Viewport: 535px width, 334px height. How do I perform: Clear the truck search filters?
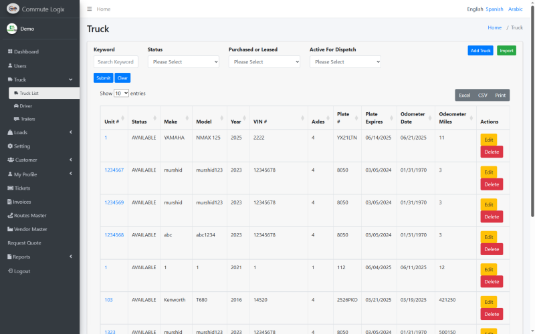click(x=122, y=77)
